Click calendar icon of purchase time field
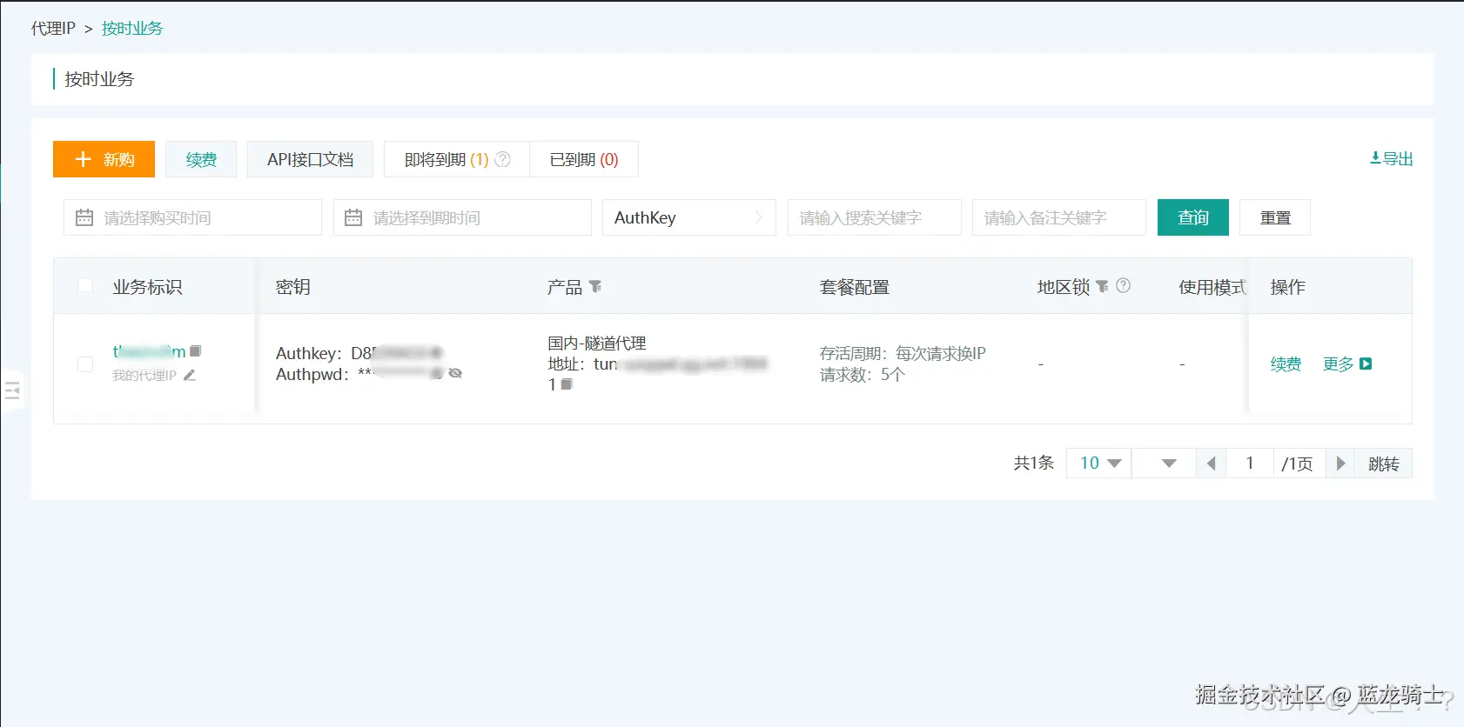This screenshot has height=727, width=1464. (84, 217)
